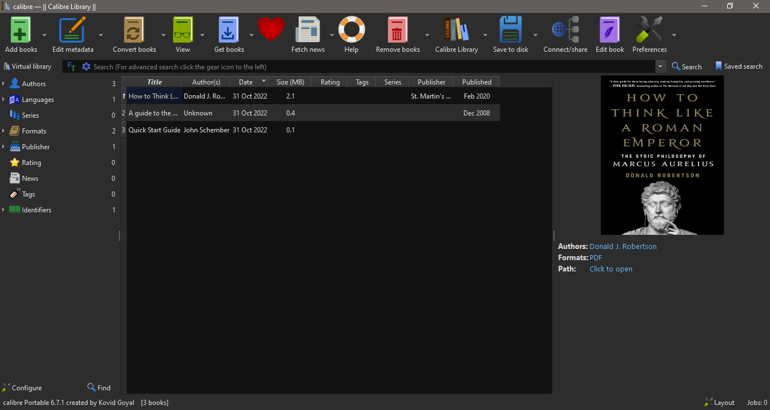Image resolution: width=770 pixels, height=410 pixels.
Task: Click the Convert books icon
Action: pyautogui.click(x=134, y=29)
